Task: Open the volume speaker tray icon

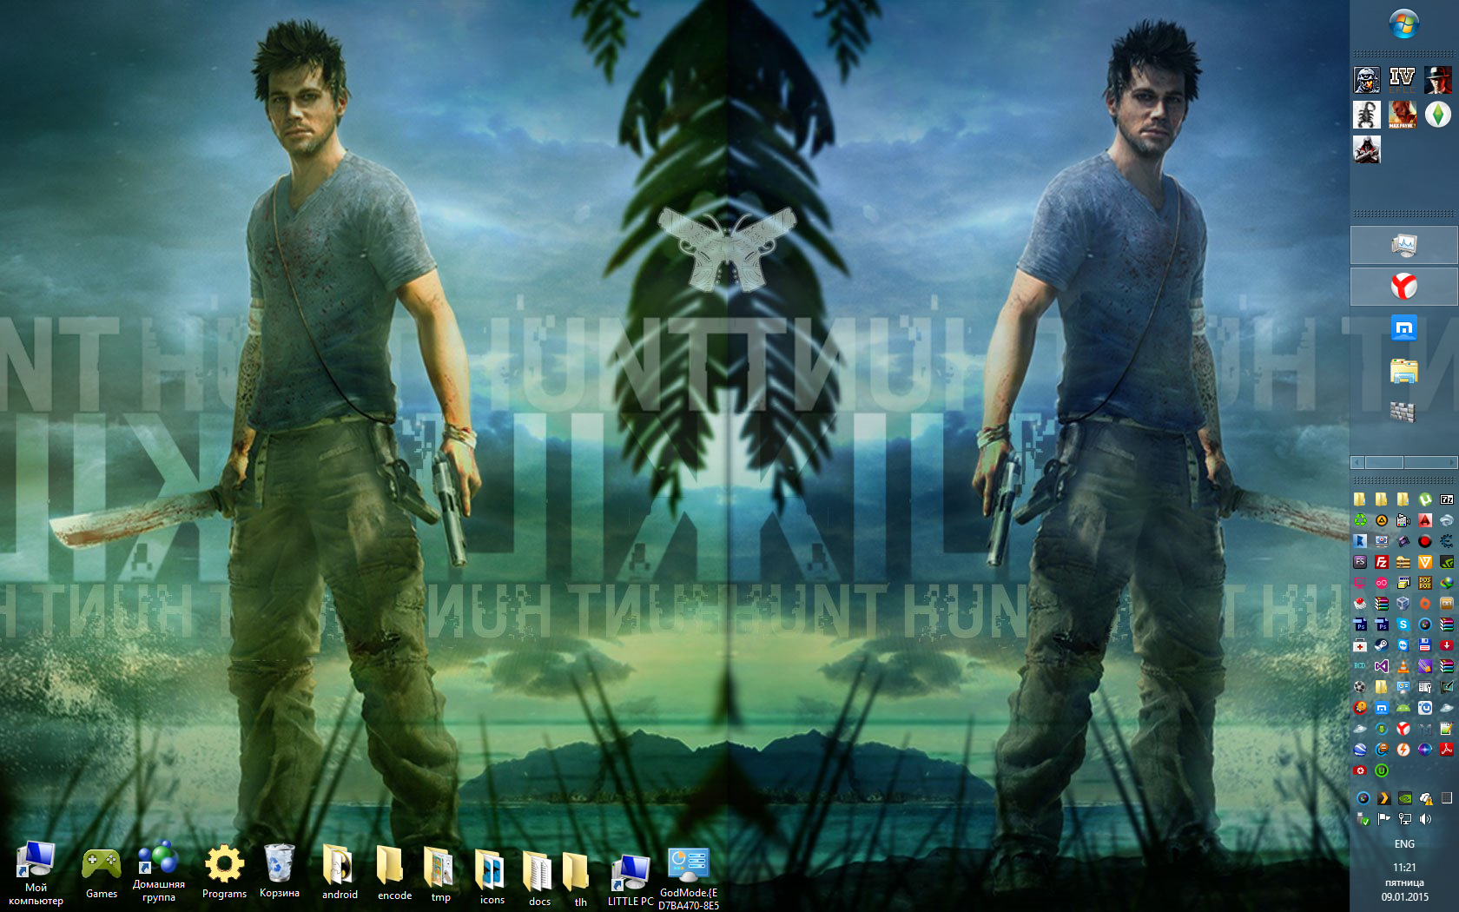Action: [x=1426, y=818]
